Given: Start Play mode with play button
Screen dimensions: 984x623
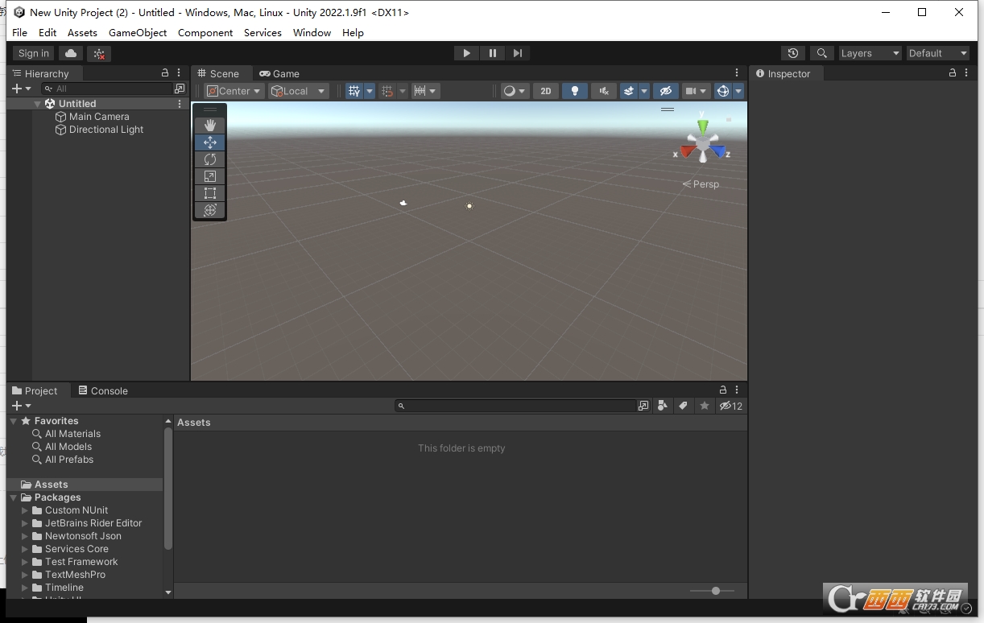Looking at the screenshot, I should pyautogui.click(x=466, y=53).
